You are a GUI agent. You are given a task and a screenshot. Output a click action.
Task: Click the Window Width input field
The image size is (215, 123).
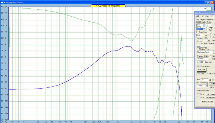[202, 59]
